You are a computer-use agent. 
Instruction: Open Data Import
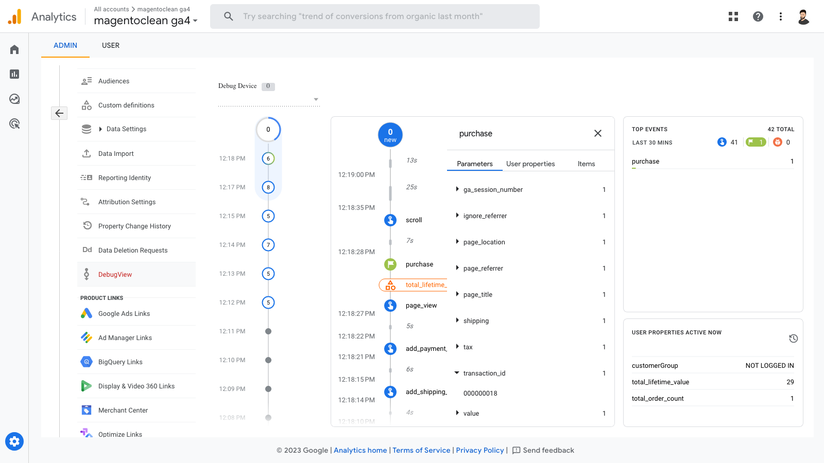pos(136,154)
